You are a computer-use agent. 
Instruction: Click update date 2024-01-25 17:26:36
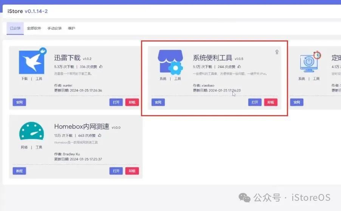pos(86,91)
